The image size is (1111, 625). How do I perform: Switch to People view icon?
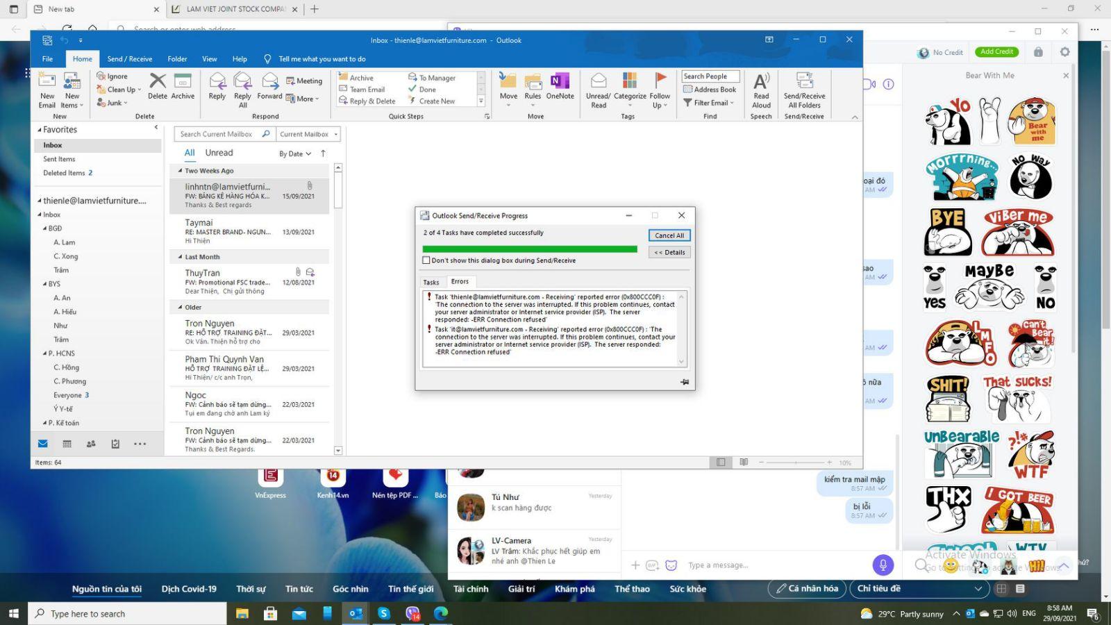tap(91, 444)
